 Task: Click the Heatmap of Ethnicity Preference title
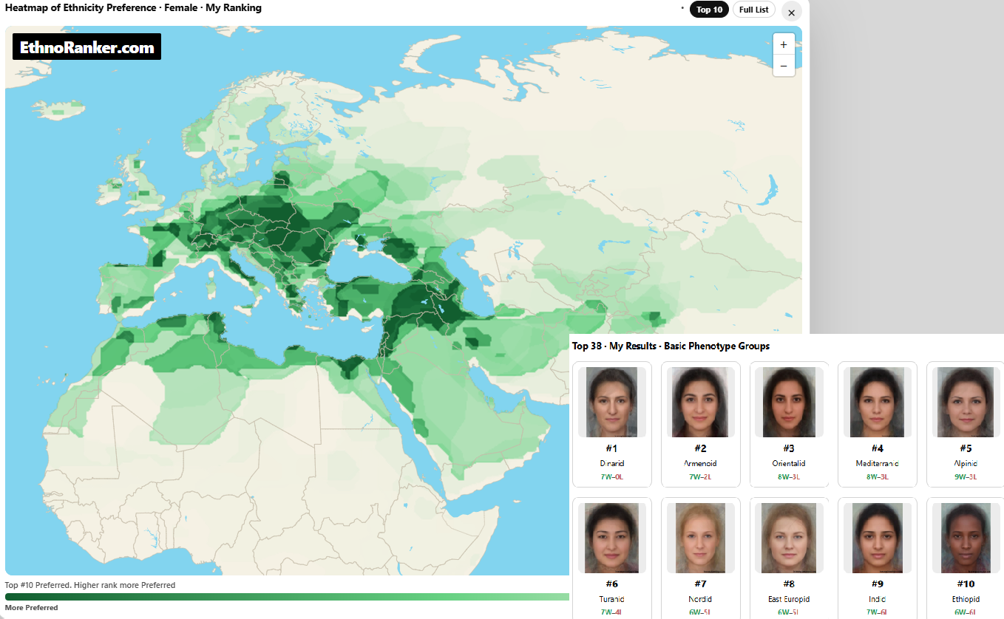133,8
